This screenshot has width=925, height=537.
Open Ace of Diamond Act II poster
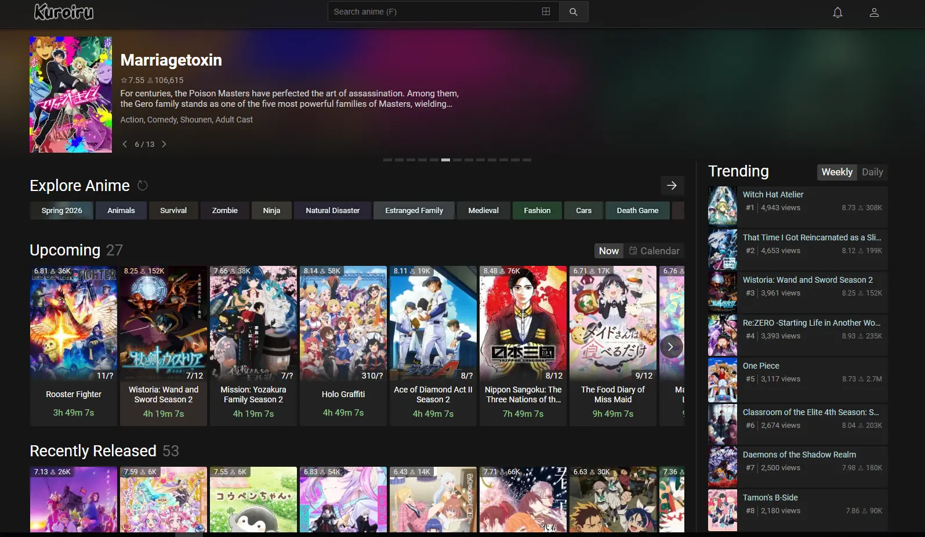(x=433, y=323)
